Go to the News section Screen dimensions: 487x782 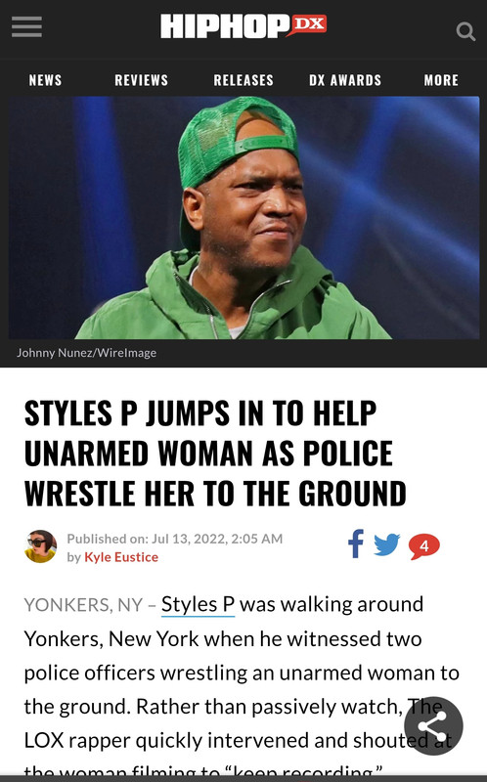tap(45, 80)
